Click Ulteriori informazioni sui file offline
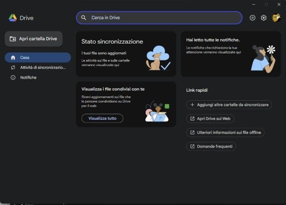286x205 pixels. click(225, 132)
